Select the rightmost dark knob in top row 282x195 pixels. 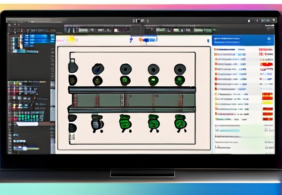pyautogui.click(x=180, y=70)
